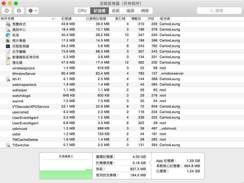
Task: Select the 文字編輯 app icon
Action: (8, 51)
